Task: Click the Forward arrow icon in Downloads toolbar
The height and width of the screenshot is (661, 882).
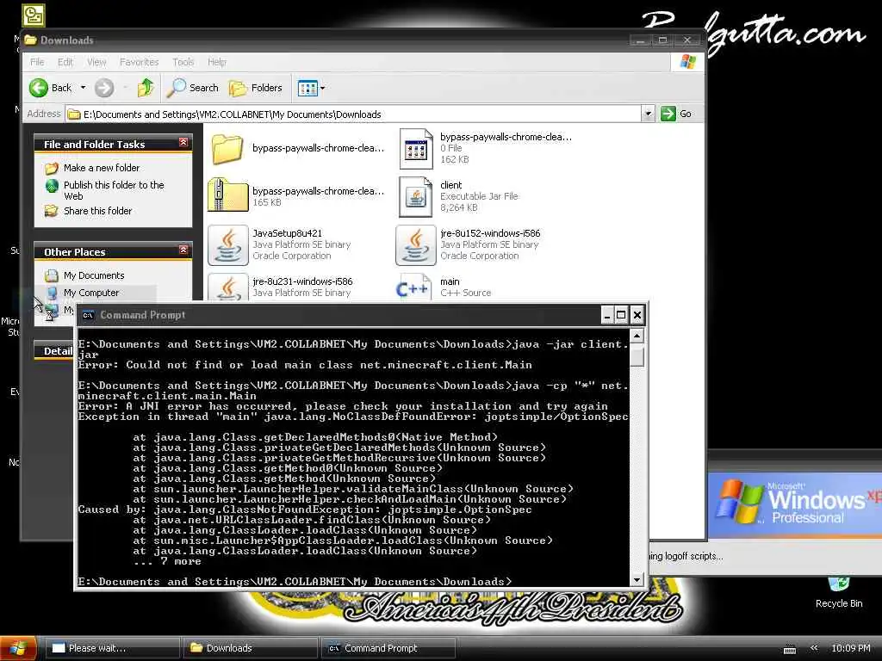Action: [x=104, y=88]
